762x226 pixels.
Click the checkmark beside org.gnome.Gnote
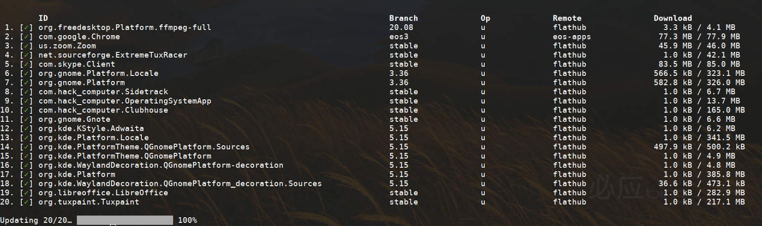(26, 119)
